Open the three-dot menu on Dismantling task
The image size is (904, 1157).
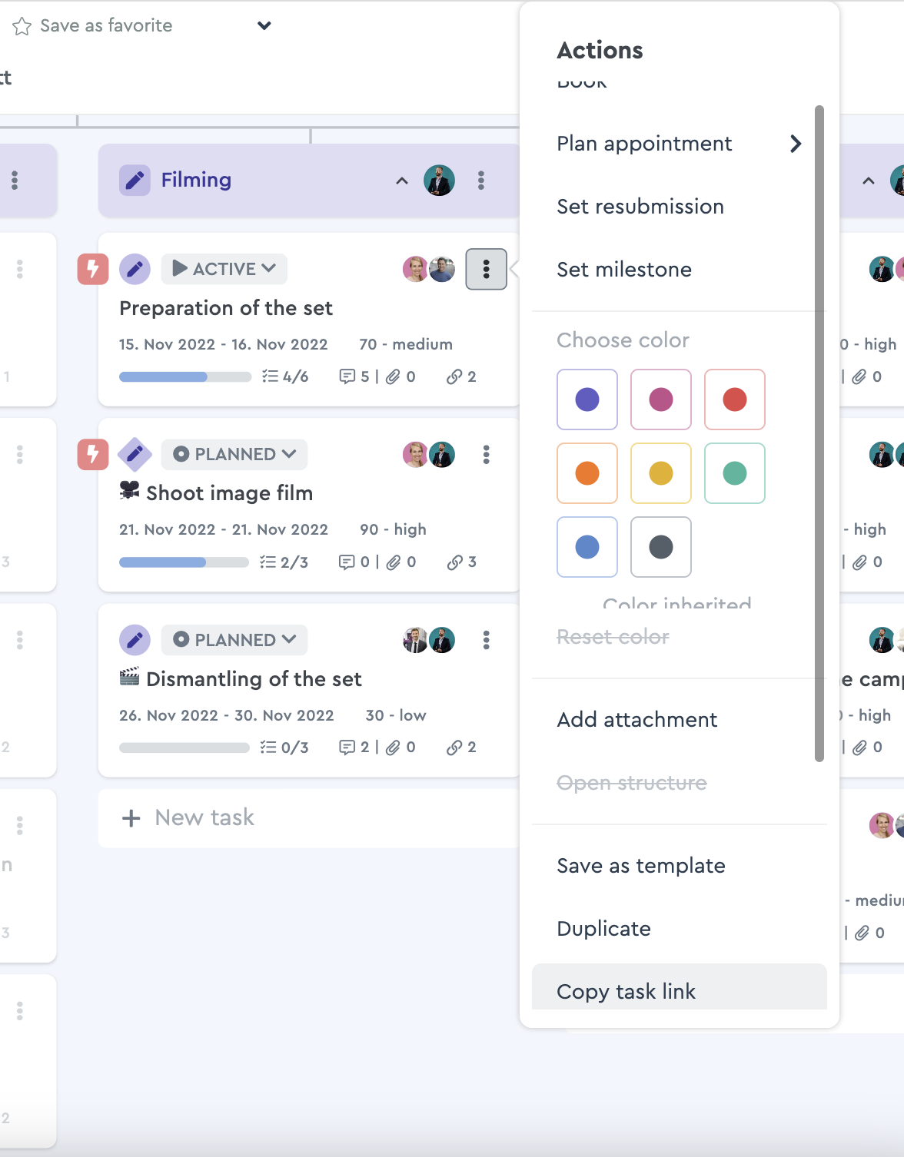click(x=487, y=640)
